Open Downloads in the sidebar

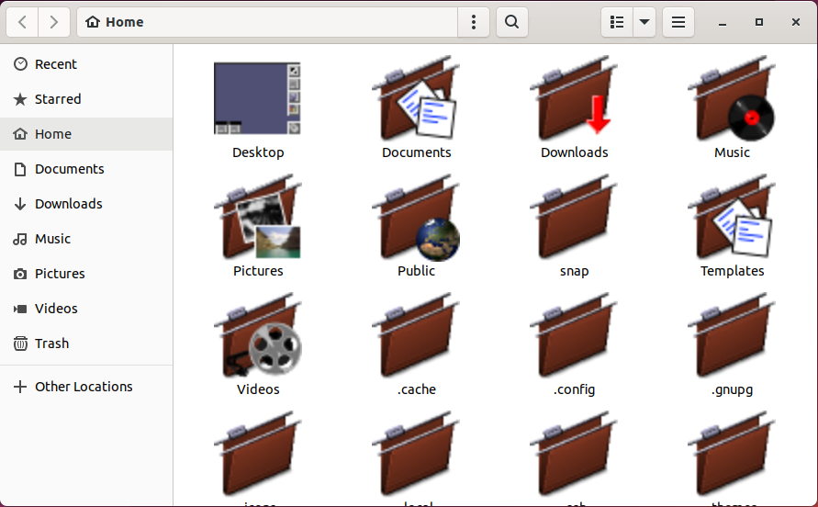[86, 204]
